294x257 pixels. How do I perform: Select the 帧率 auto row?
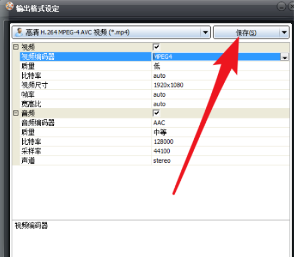click(155, 94)
